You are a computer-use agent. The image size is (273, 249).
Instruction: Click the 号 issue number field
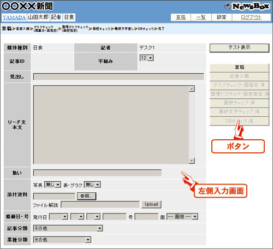115,217
